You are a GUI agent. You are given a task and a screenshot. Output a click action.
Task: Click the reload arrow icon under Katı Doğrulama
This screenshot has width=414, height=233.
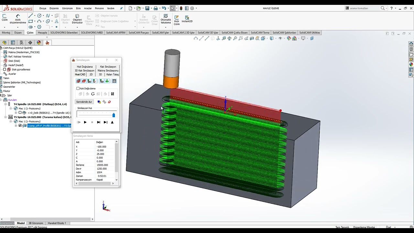click(x=93, y=94)
